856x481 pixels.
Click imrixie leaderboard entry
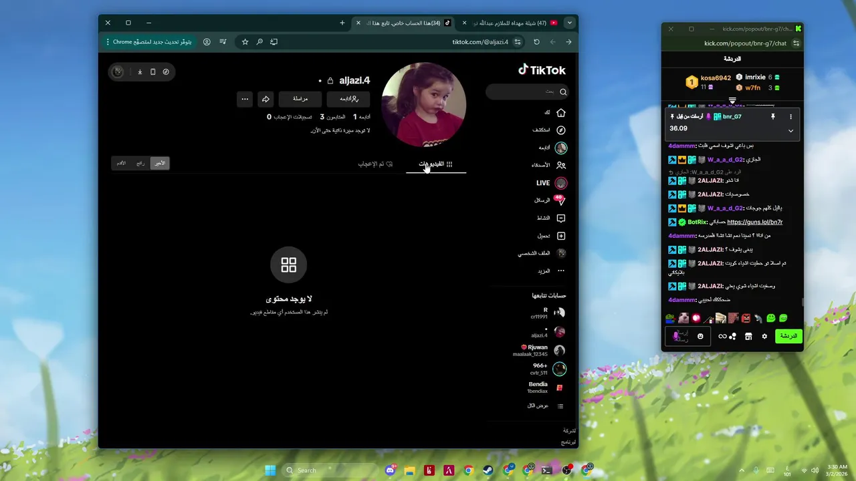758,77
